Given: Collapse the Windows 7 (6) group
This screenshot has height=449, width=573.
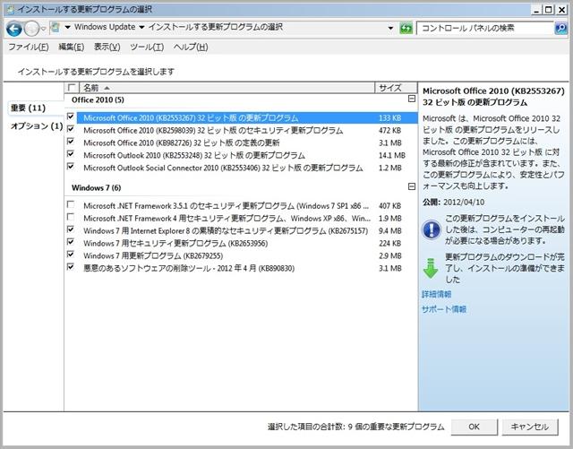Looking at the screenshot, I should [x=412, y=186].
